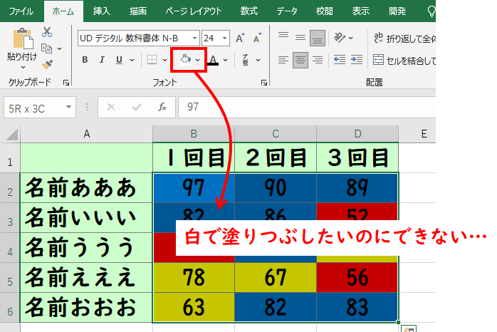Open the ファイル (File) tab
This screenshot has height=332, width=497.
click(21, 11)
